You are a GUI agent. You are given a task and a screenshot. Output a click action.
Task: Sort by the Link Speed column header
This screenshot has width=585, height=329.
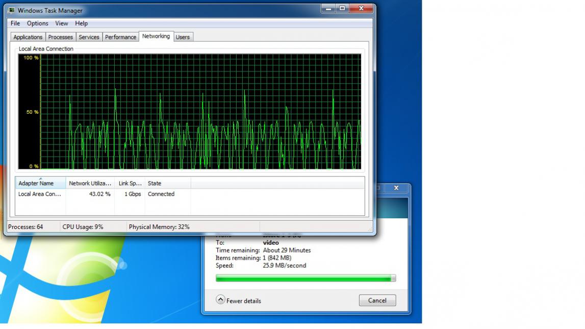pos(130,183)
